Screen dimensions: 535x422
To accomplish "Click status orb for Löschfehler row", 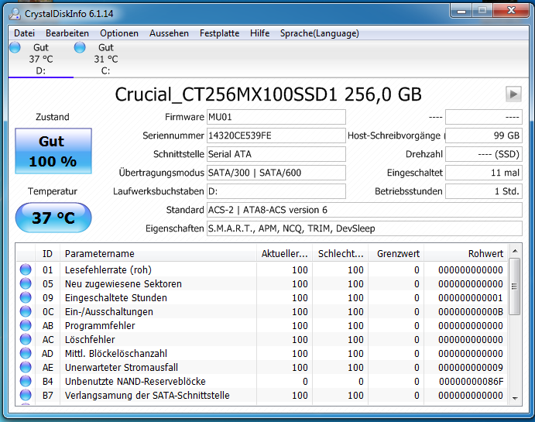I will click(26, 339).
